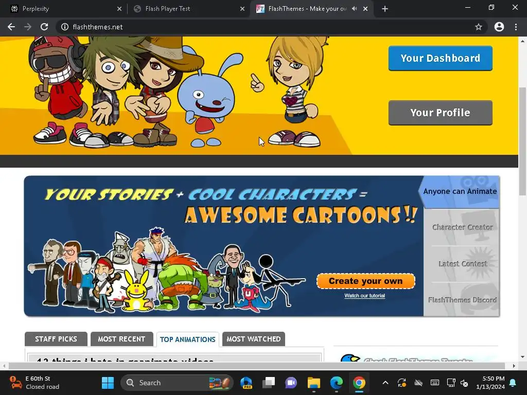Open Your Dashboard

[x=441, y=58]
